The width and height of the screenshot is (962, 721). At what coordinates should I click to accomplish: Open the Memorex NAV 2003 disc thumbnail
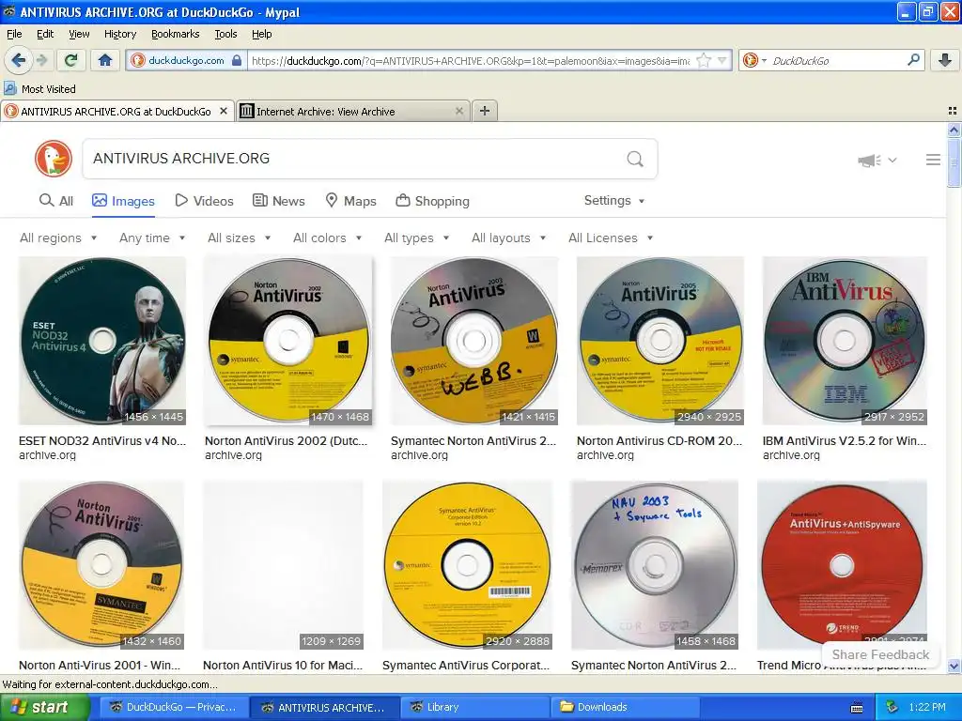(x=655, y=565)
